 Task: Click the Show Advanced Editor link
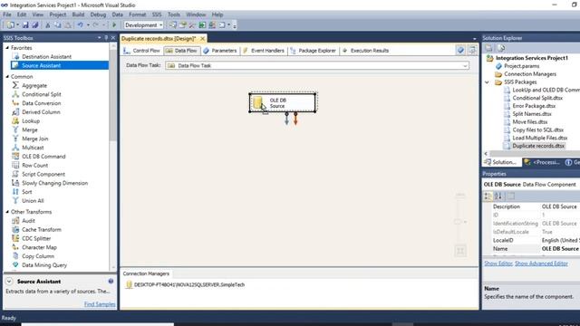[x=541, y=264]
